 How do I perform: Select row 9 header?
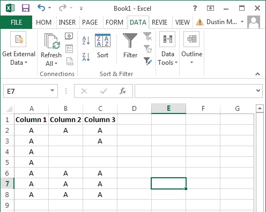tap(7, 205)
